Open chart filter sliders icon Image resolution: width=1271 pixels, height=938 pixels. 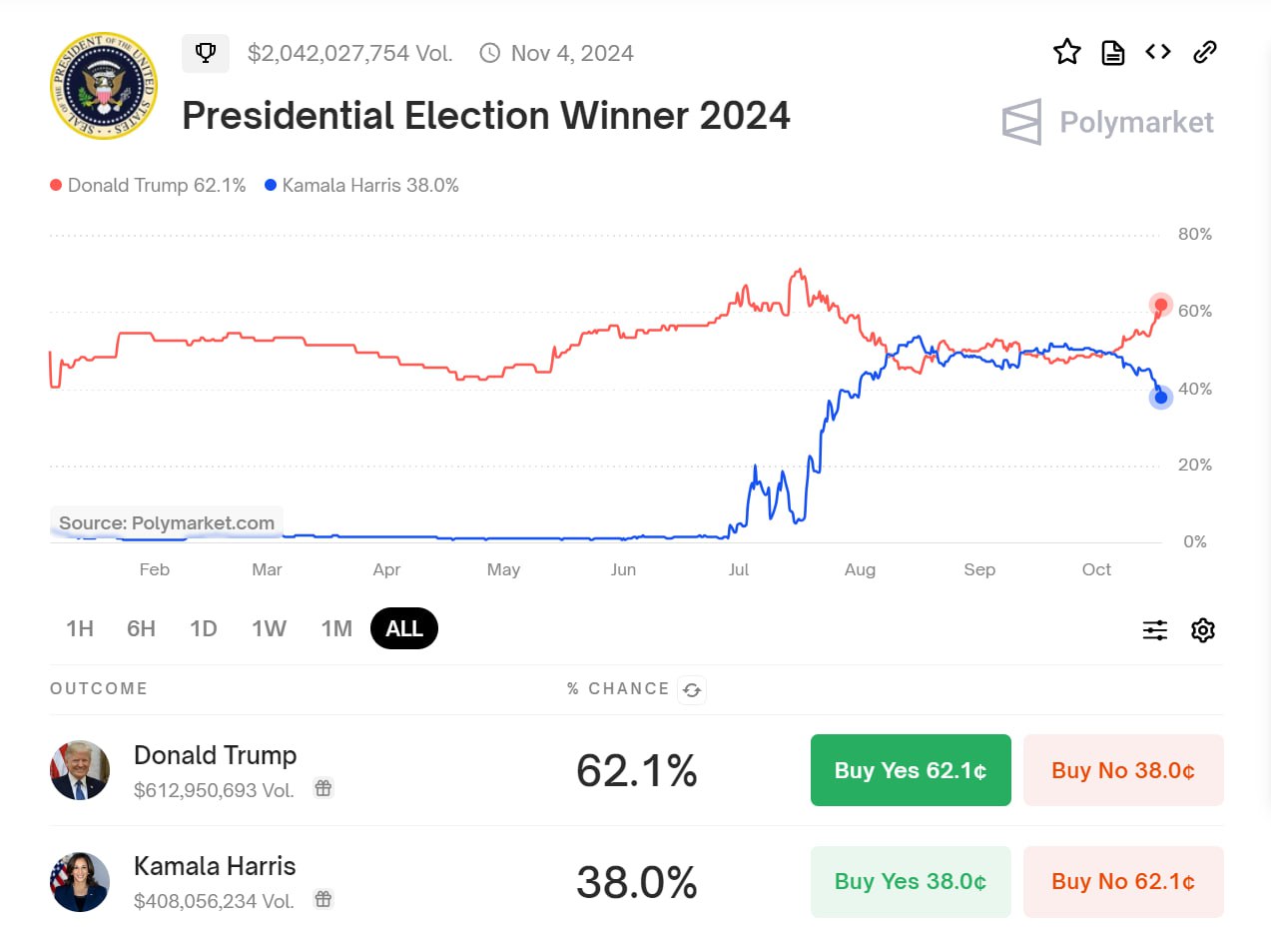pos(1155,630)
